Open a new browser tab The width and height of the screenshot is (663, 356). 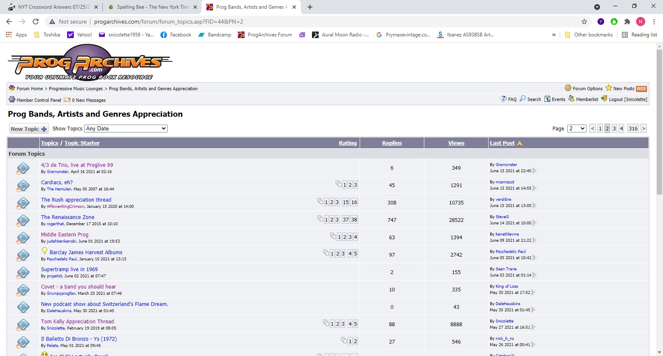tap(310, 7)
